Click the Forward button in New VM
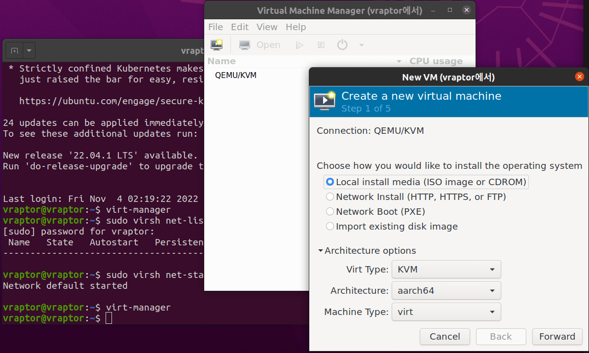This screenshot has width=589, height=353. tap(557, 336)
